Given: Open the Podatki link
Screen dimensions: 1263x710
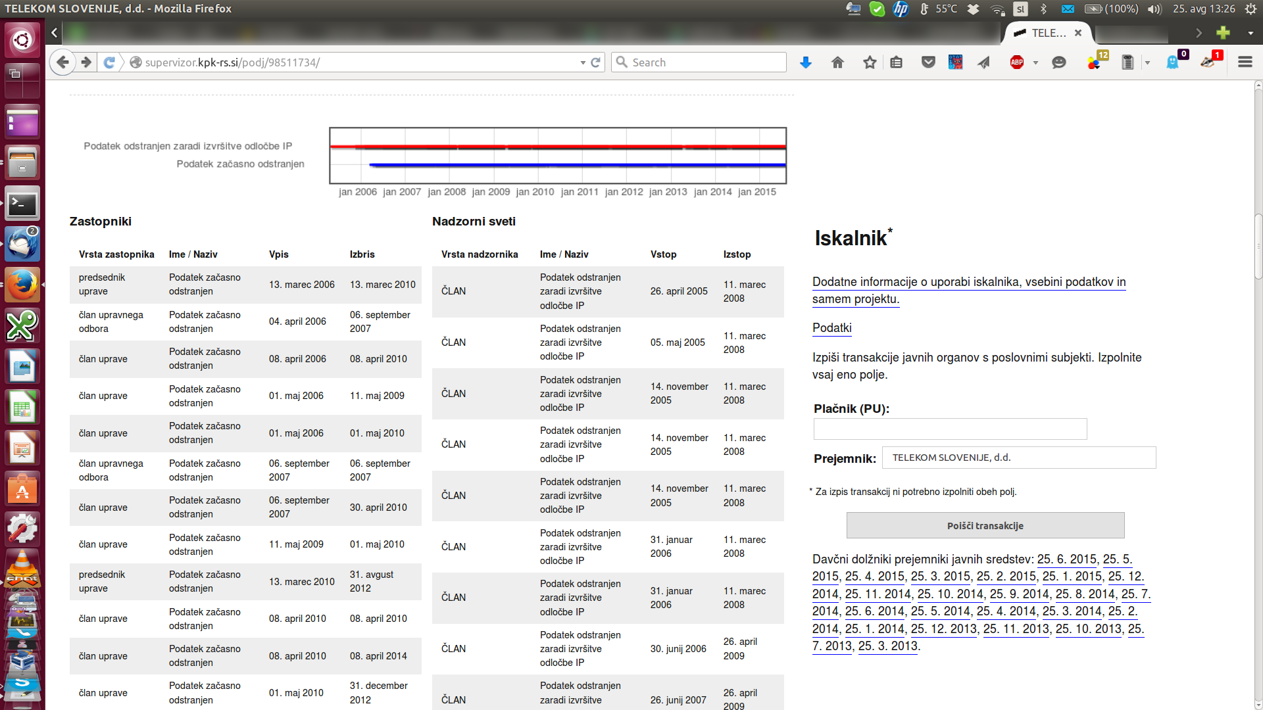Looking at the screenshot, I should coord(831,327).
